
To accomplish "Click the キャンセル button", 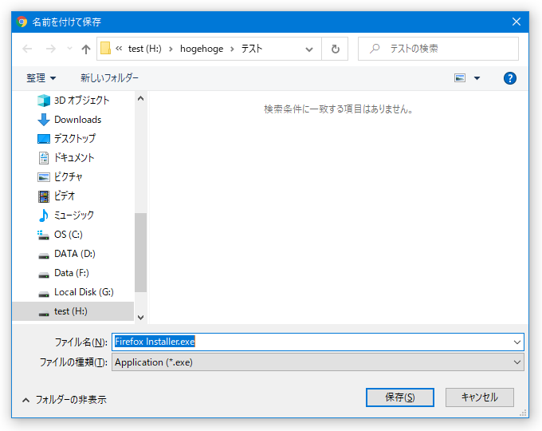I will pyautogui.click(x=480, y=397).
